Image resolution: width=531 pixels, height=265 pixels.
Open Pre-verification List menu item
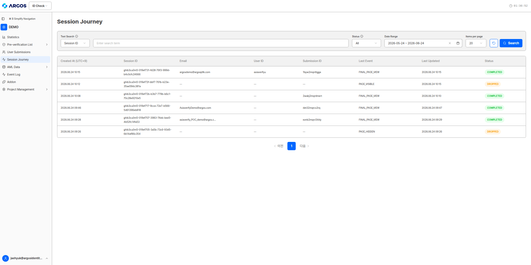[25, 45]
